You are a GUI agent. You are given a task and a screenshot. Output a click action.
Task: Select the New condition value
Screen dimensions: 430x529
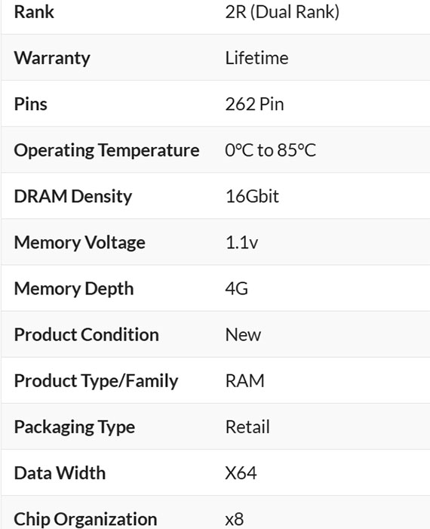(243, 335)
